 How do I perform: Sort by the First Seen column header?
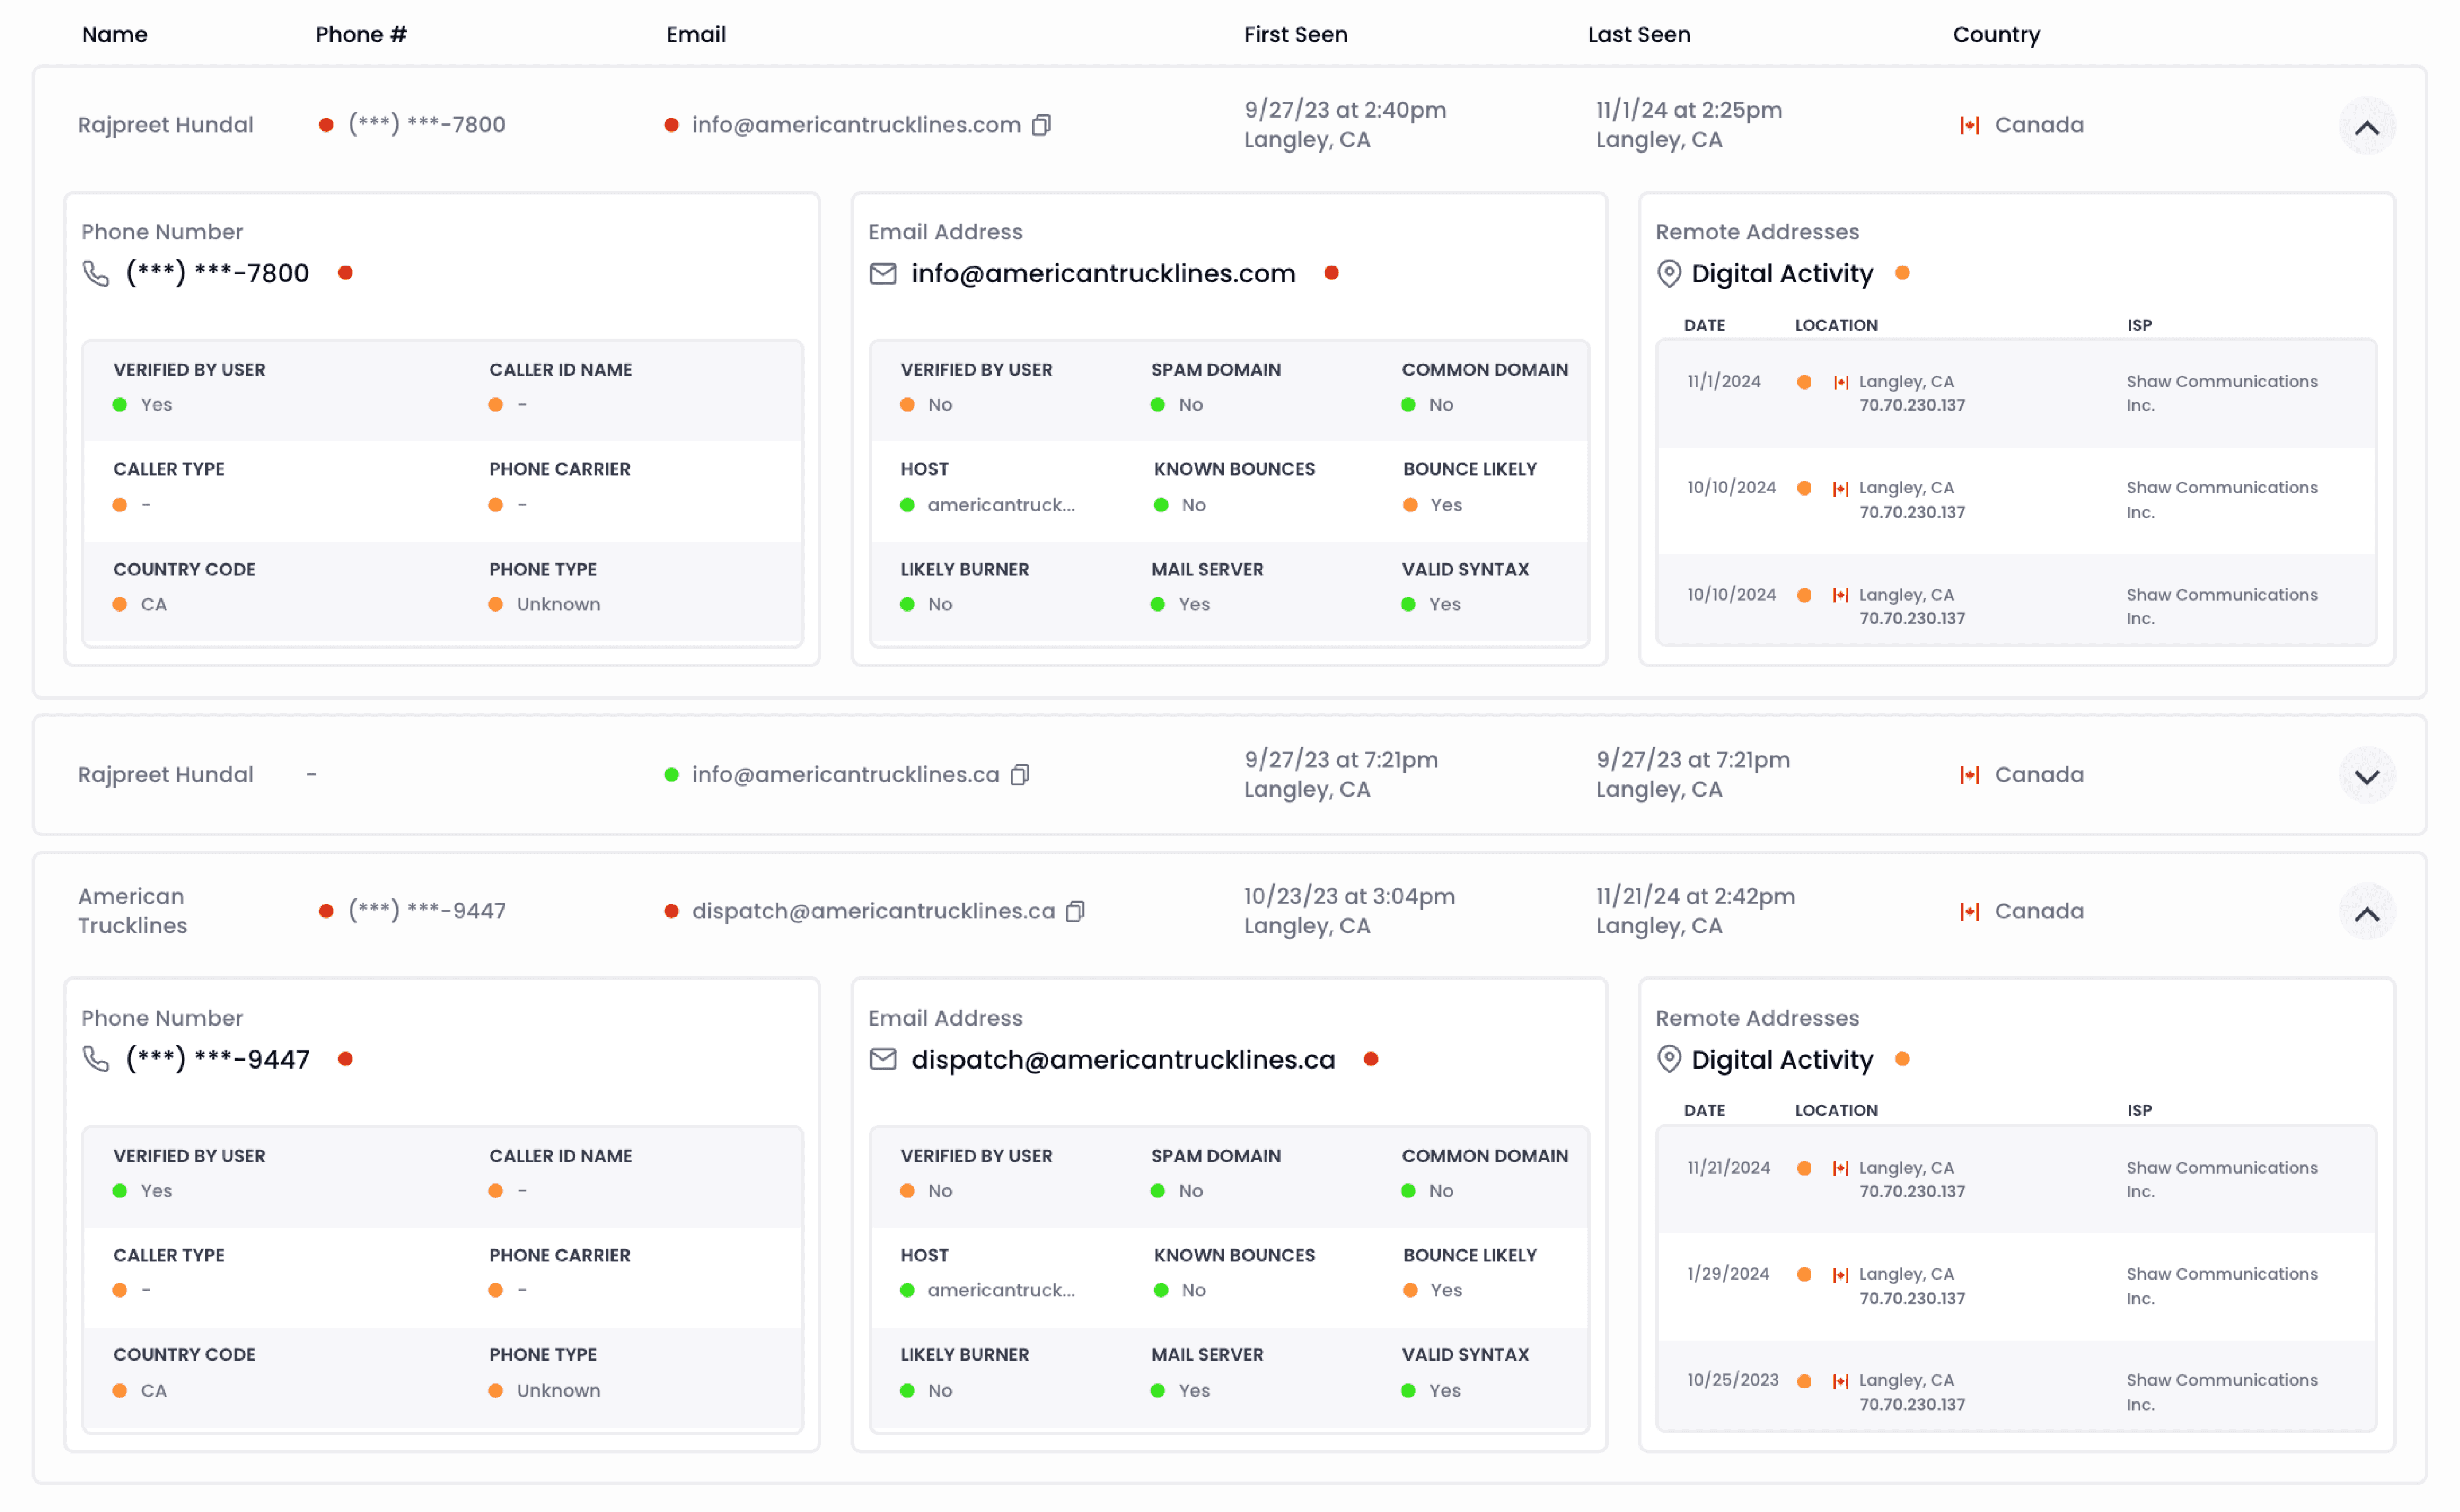(1295, 35)
